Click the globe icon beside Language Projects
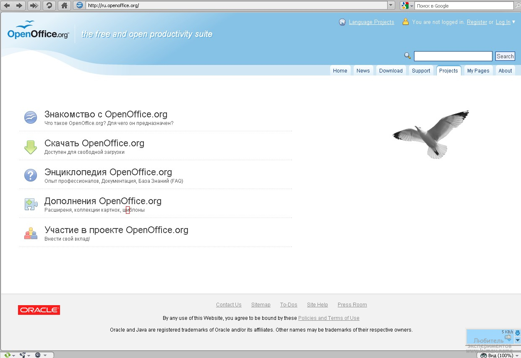The width and height of the screenshot is (521, 358). [x=342, y=22]
